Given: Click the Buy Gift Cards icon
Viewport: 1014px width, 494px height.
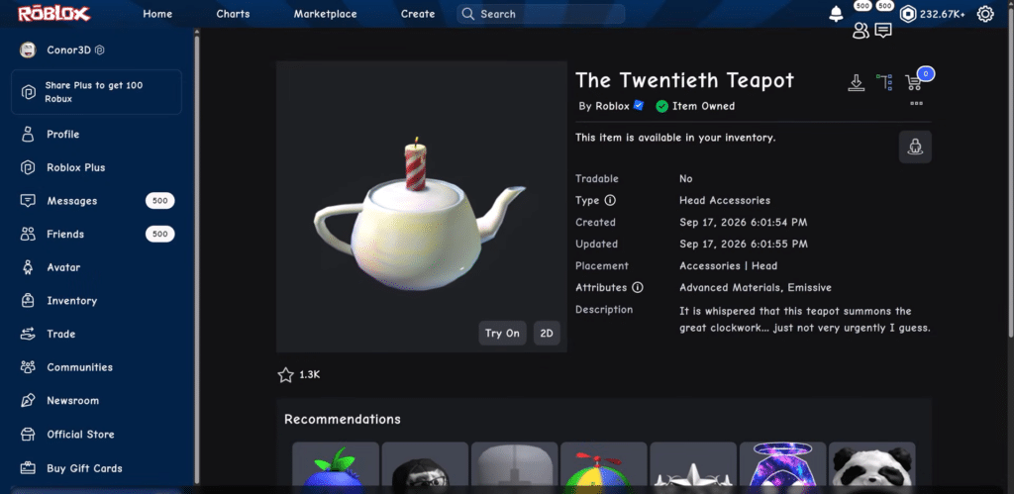Looking at the screenshot, I should [27, 468].
